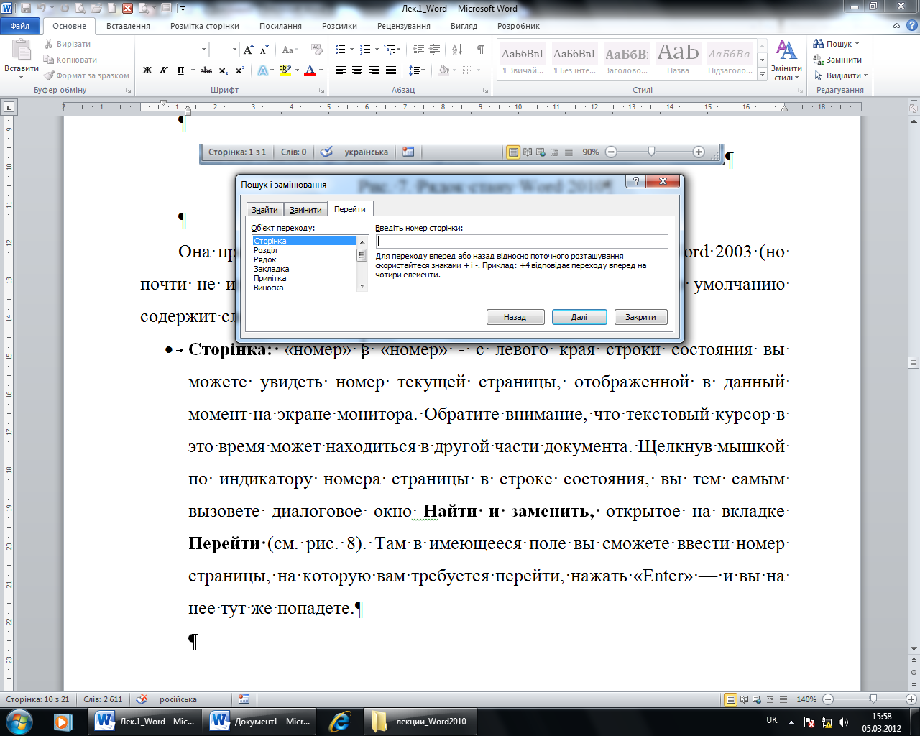Toggle Bold (Ж) formatting

click(147, 70)
